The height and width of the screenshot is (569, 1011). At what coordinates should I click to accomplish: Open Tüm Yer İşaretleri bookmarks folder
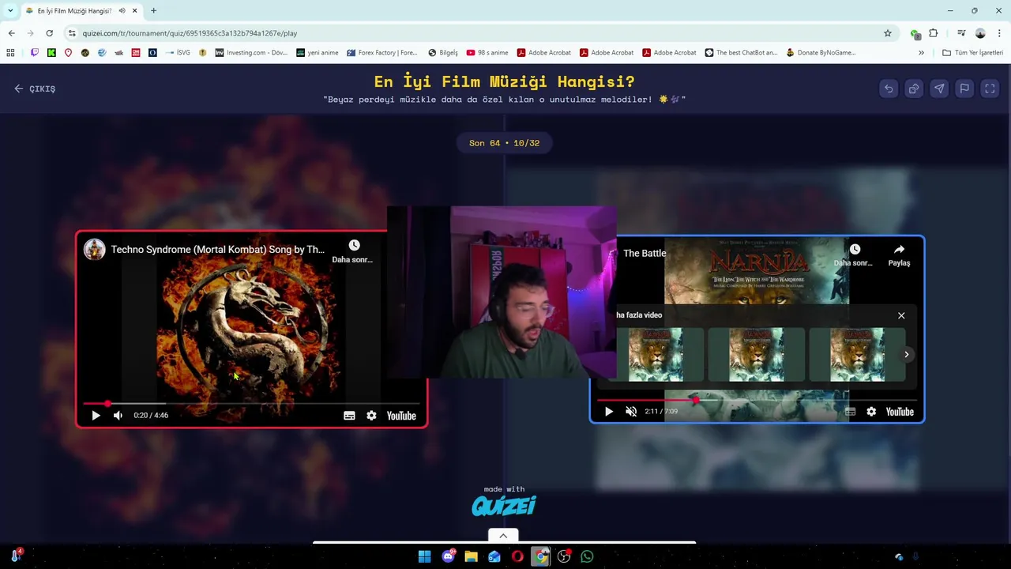point(972,53)
